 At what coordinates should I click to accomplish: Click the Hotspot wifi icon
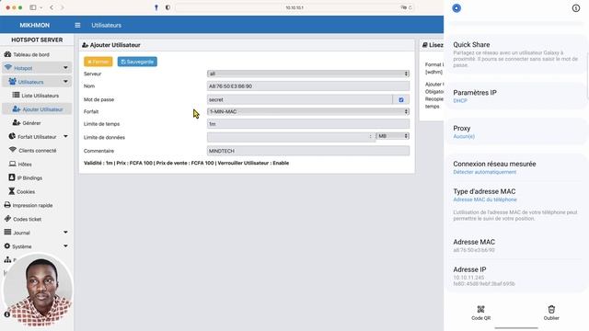pos(8,67)
